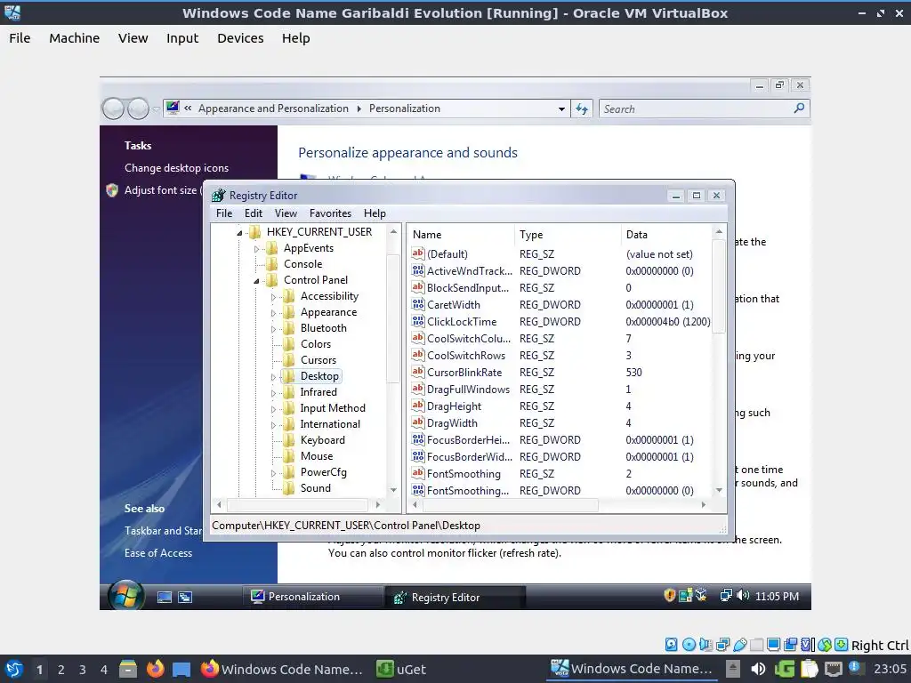Click the Vista Start orb
This screenshot has height=683, width=911.
point(125,596)
